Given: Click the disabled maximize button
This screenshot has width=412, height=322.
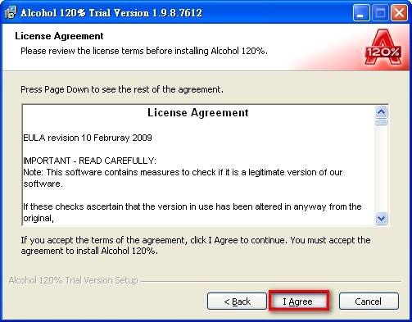Looking at the screenshot, I should point(380,13).
